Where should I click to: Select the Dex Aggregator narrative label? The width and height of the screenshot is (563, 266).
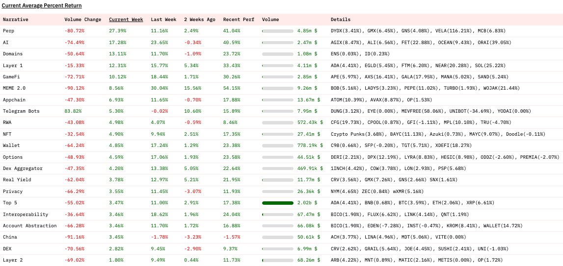(x=23, y=169)
